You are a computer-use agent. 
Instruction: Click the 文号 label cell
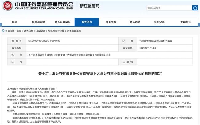click(x=17, y=62)
